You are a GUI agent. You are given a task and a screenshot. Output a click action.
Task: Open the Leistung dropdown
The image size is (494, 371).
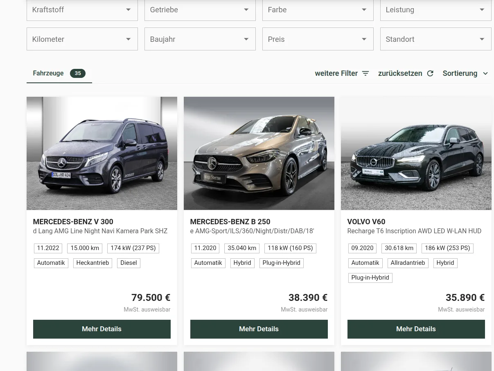click(x=435, y=10)
